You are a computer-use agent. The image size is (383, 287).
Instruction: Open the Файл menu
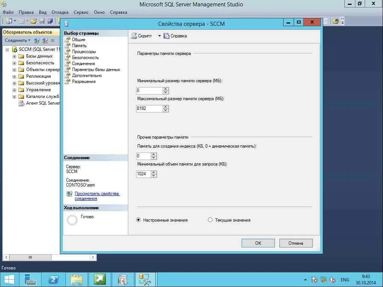(x=8, y=12)
